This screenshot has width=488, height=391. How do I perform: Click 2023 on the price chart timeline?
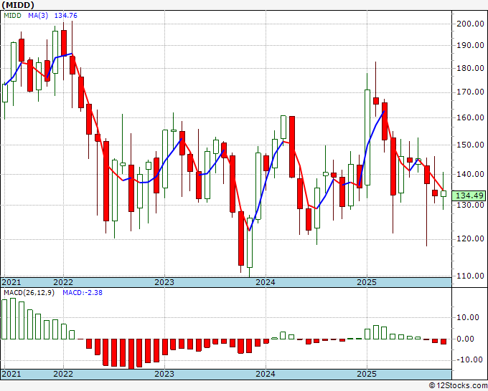[164, 282]
